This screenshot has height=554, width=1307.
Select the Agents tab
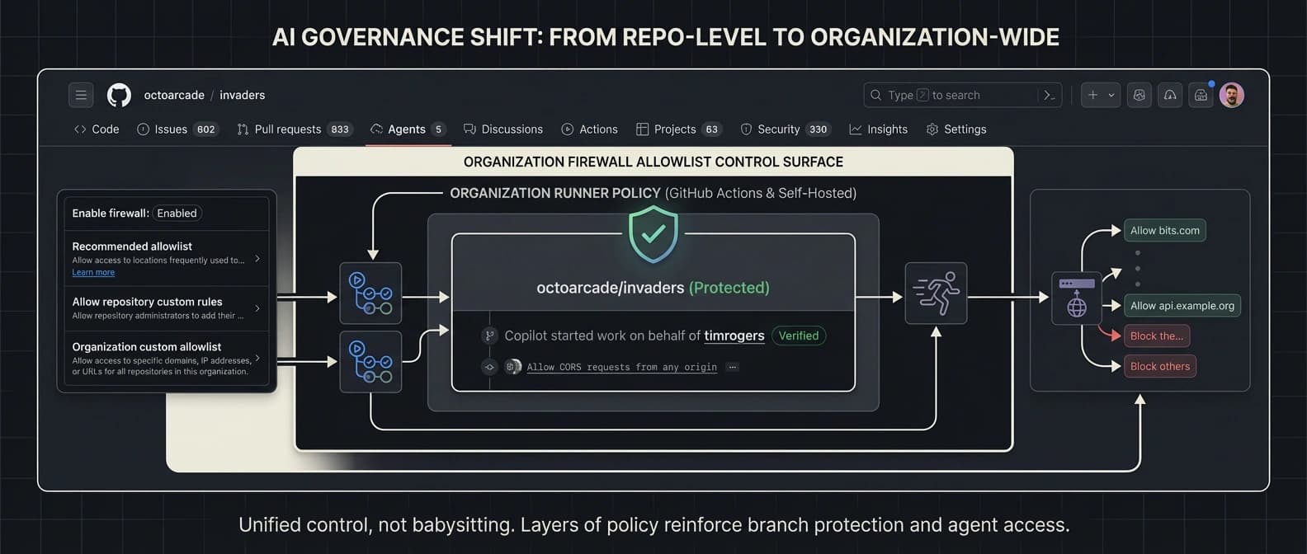[408, 129]
